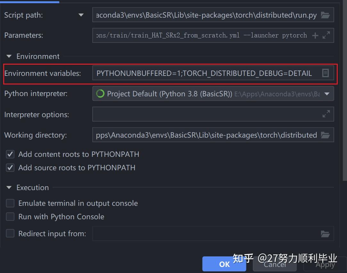Image resolution: width=347 pixels, height=273 pixels.
Task: Browse for working directory folder
Action: pos(325,135)
